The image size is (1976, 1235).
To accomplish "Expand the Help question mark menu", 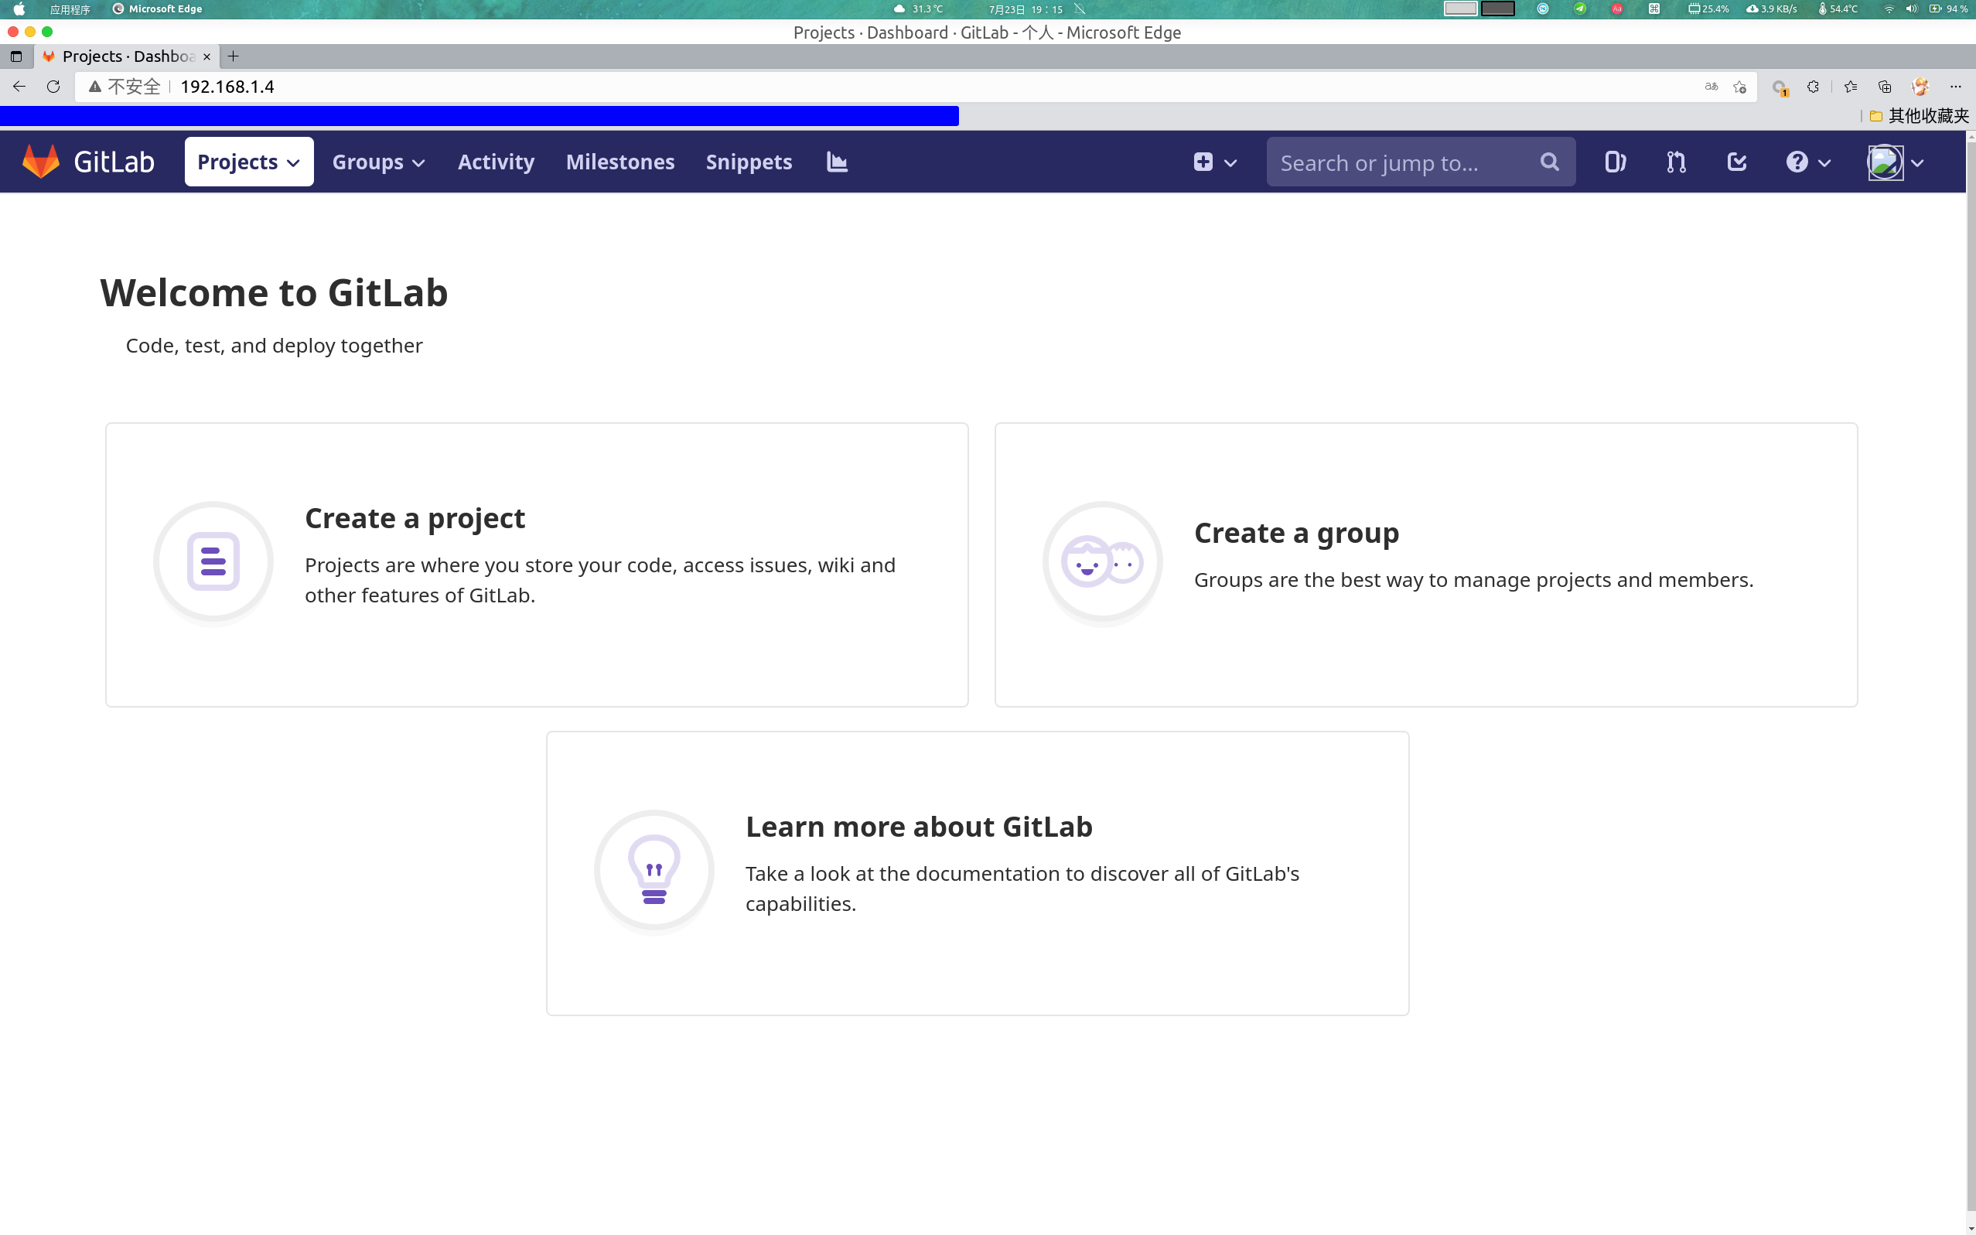I will [1807, 162].
